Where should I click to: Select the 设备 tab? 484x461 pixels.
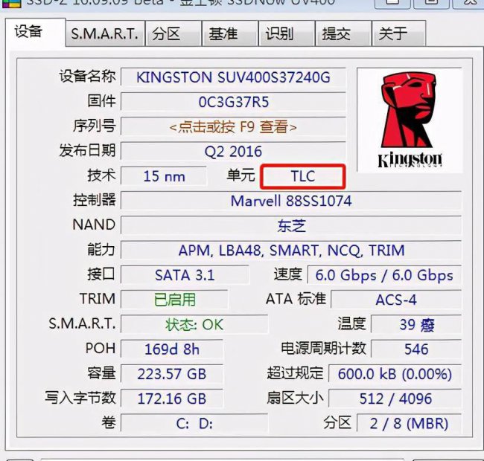click(36, 32)
